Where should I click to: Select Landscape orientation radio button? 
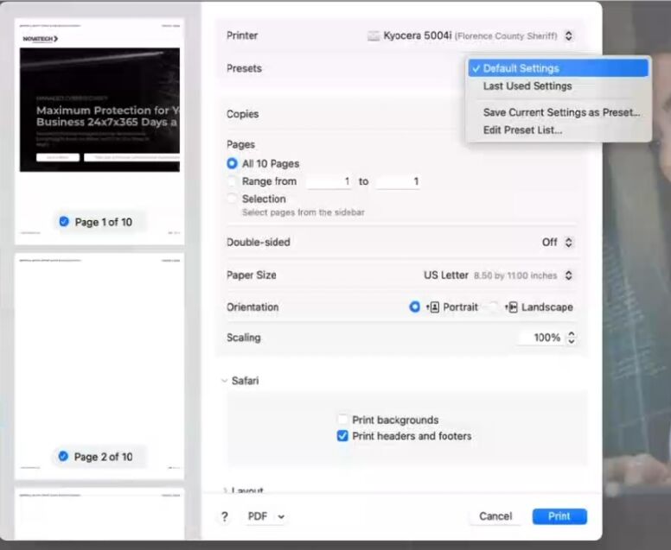pyautogui.click(x=495, y=307)
